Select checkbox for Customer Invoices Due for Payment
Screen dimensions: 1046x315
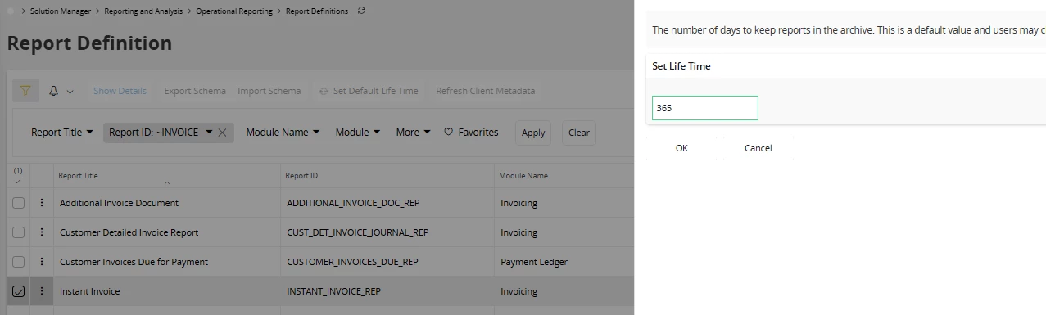pyautogui.click(x=18, y=262)
